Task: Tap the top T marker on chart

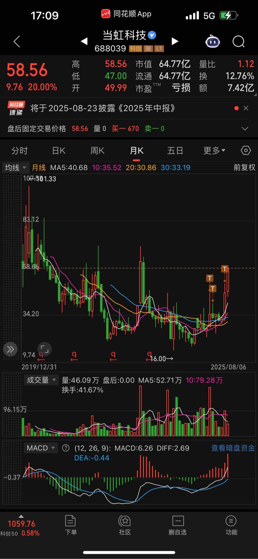Action: pyautogui.click(x=225, y=269)
